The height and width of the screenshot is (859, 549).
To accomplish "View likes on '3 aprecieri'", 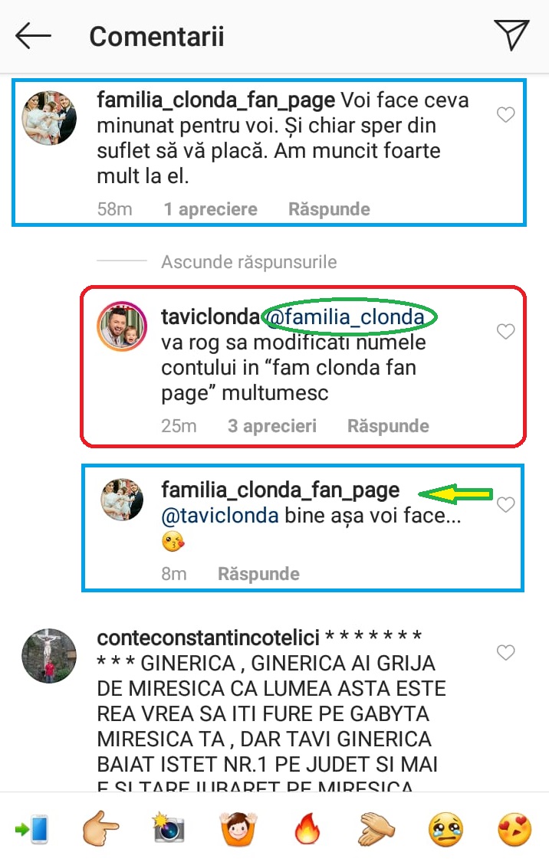I will coord(271,425).
